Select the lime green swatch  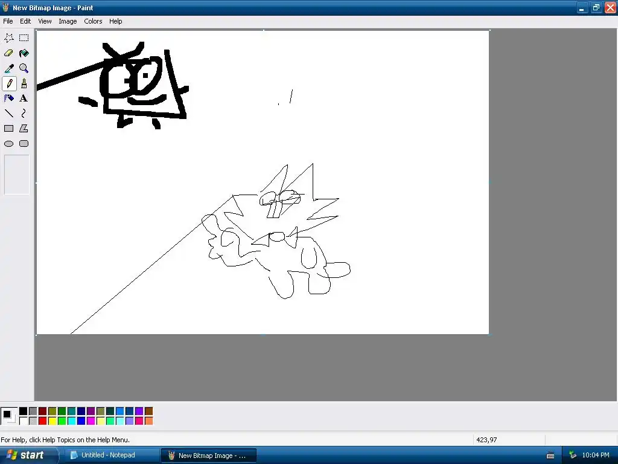coord(62,421)
